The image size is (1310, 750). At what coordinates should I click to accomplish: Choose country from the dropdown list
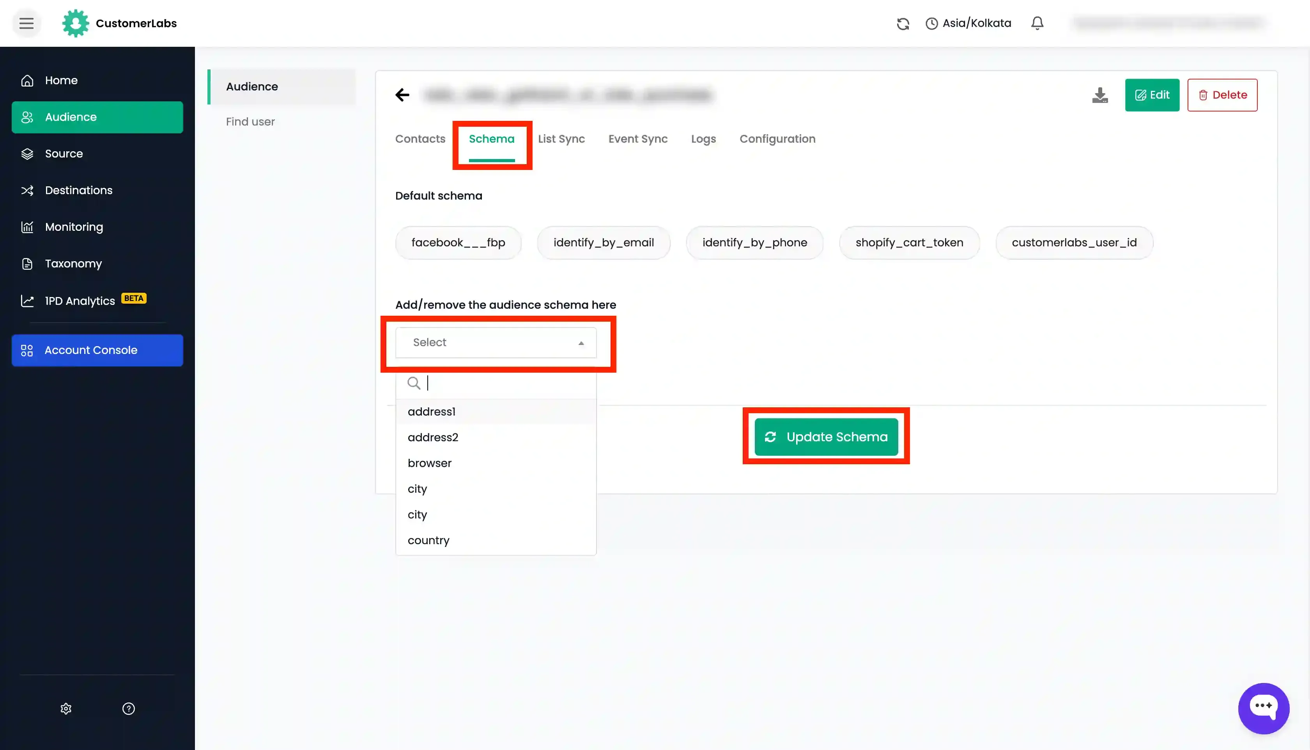(x=496, y=540)
